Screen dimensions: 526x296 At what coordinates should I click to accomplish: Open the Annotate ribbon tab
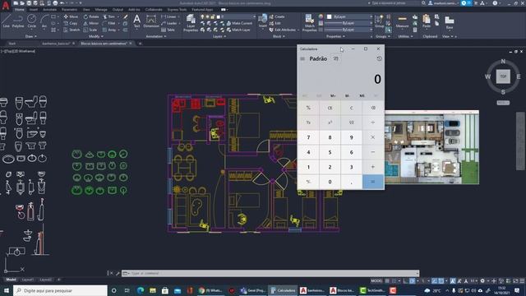(49, 9)
